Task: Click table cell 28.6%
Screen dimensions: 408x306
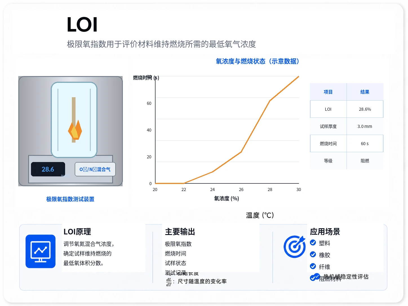Action: pos(365,109)
